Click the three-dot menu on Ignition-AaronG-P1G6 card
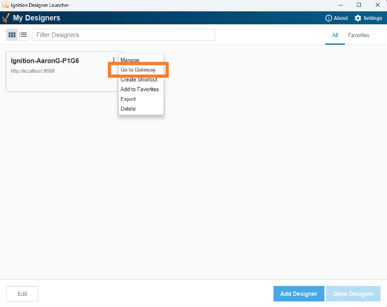Screen dimensions: 387x307 [113, 60]
